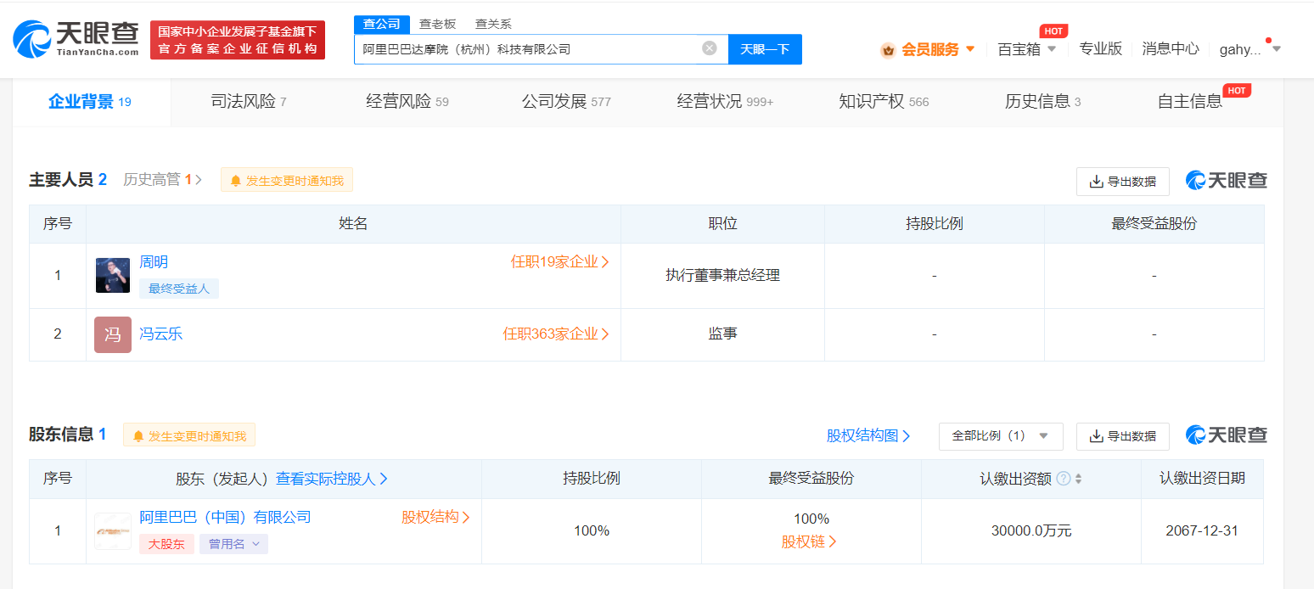This screenshot has height=589, width=1314.
Task: Click the user account red notification dot
Action: [1268, 40]
